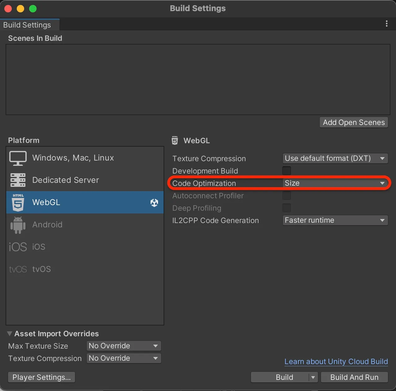Zoom the window with the green button
Screen dimensions: 396x391
(x=33, y=9)
